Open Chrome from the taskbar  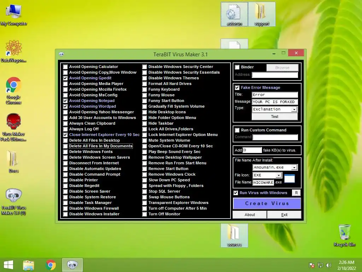tap(51, 265)
